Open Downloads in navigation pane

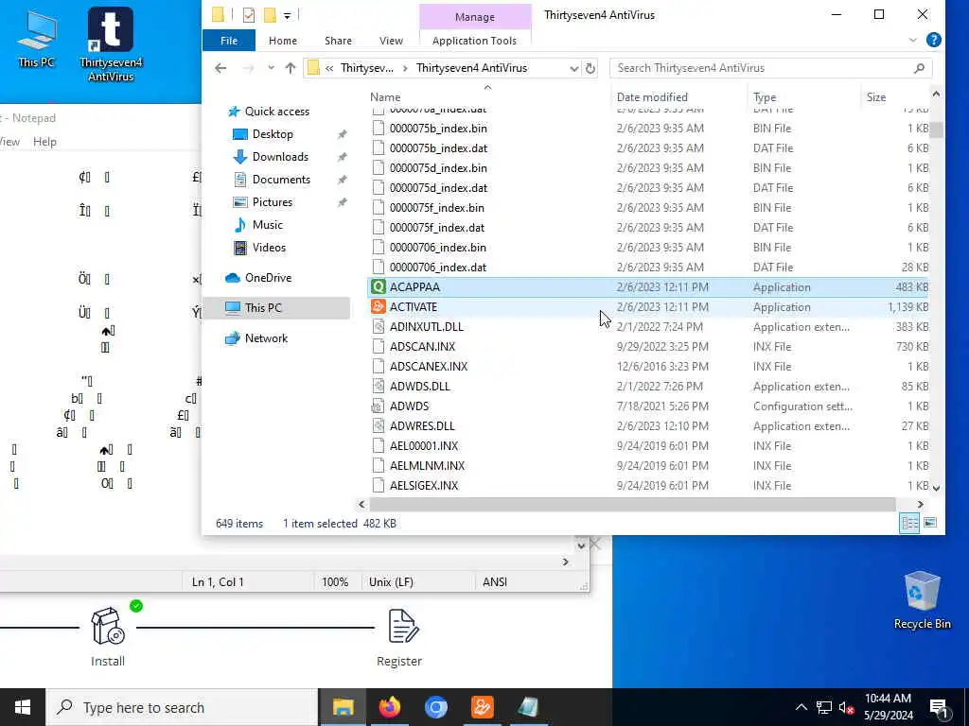pos(280,157)
